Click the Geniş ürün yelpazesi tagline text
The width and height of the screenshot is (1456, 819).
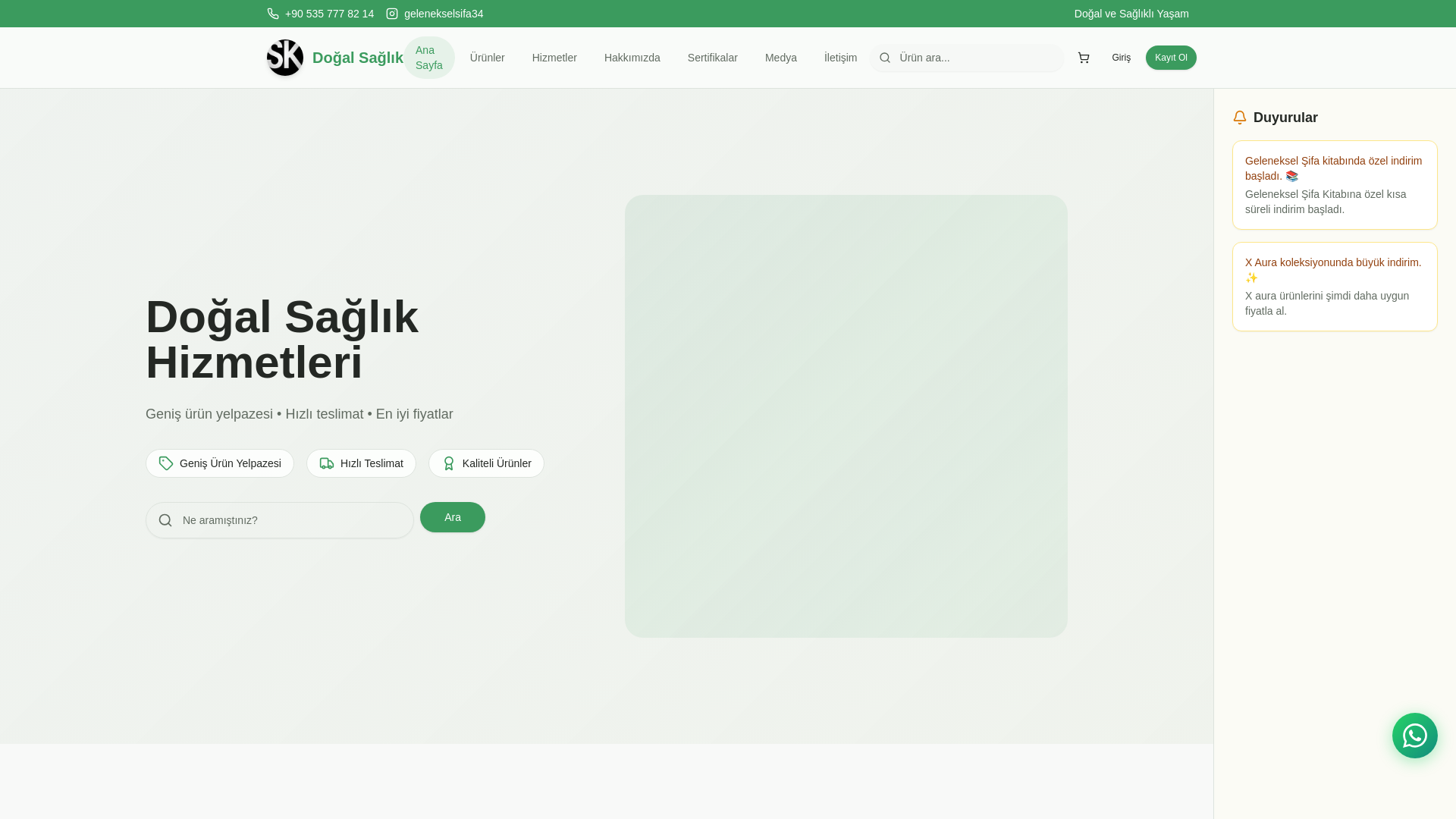[x=300, y=414]
